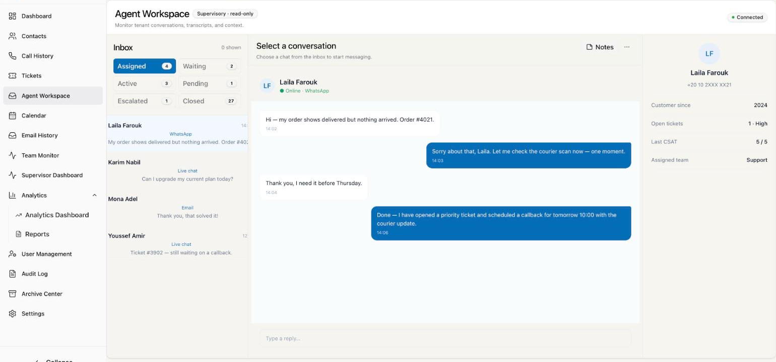Click the 'Sorry about that, Laila' message bubble
This screenshot has height=362, width=776.
529,155
